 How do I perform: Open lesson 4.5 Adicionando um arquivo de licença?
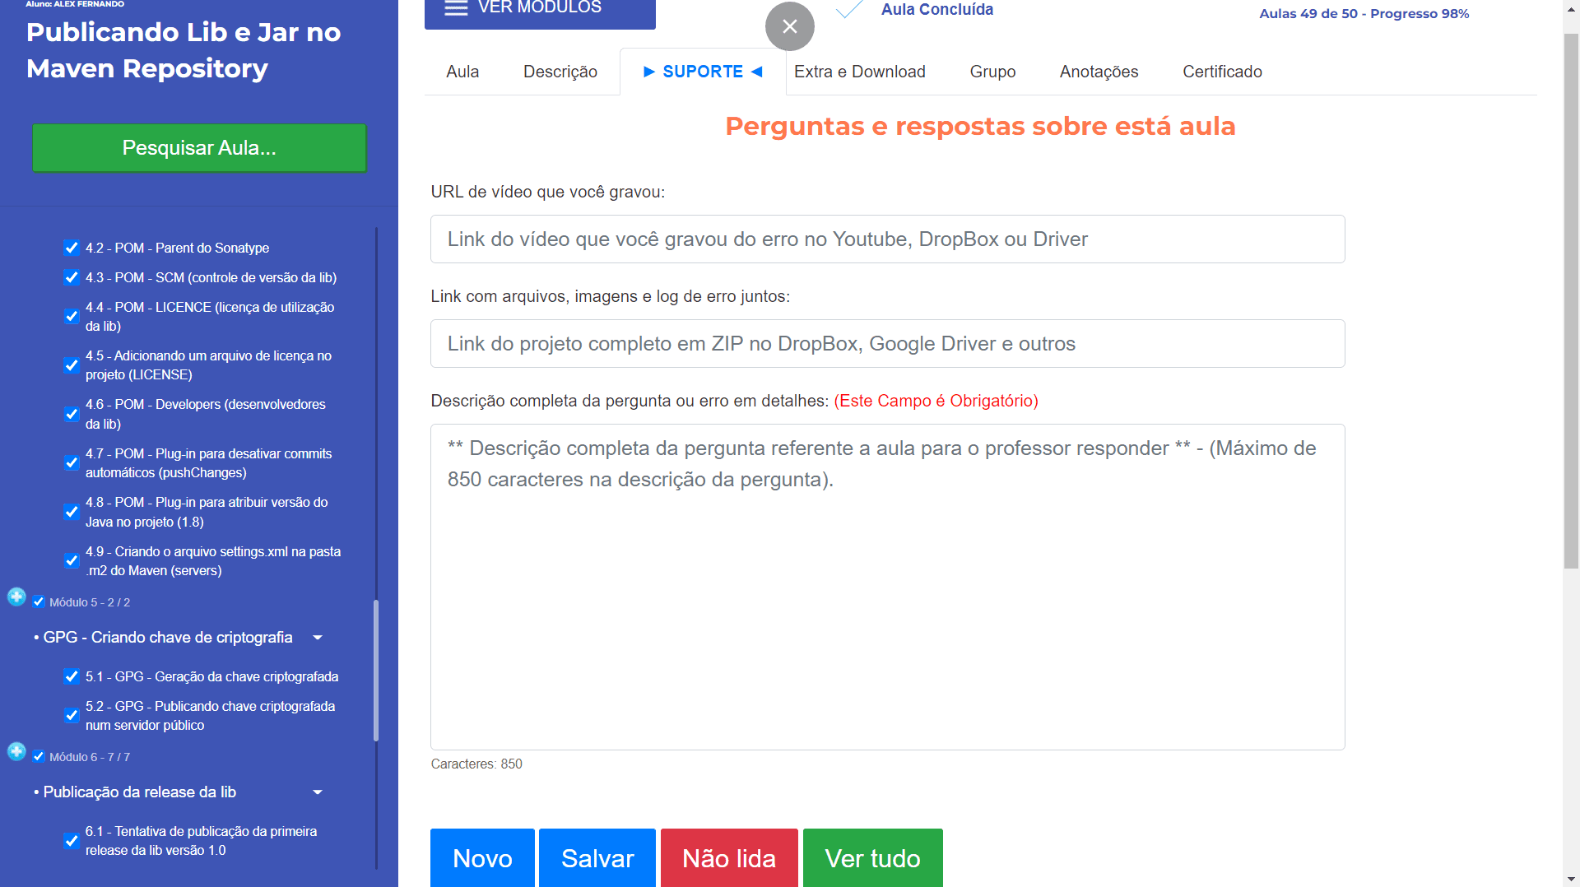point(208,365)
